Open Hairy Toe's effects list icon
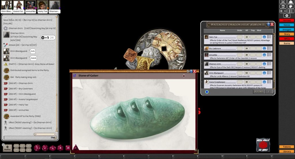The image size is (295, 159). click(x=269, y=37)
